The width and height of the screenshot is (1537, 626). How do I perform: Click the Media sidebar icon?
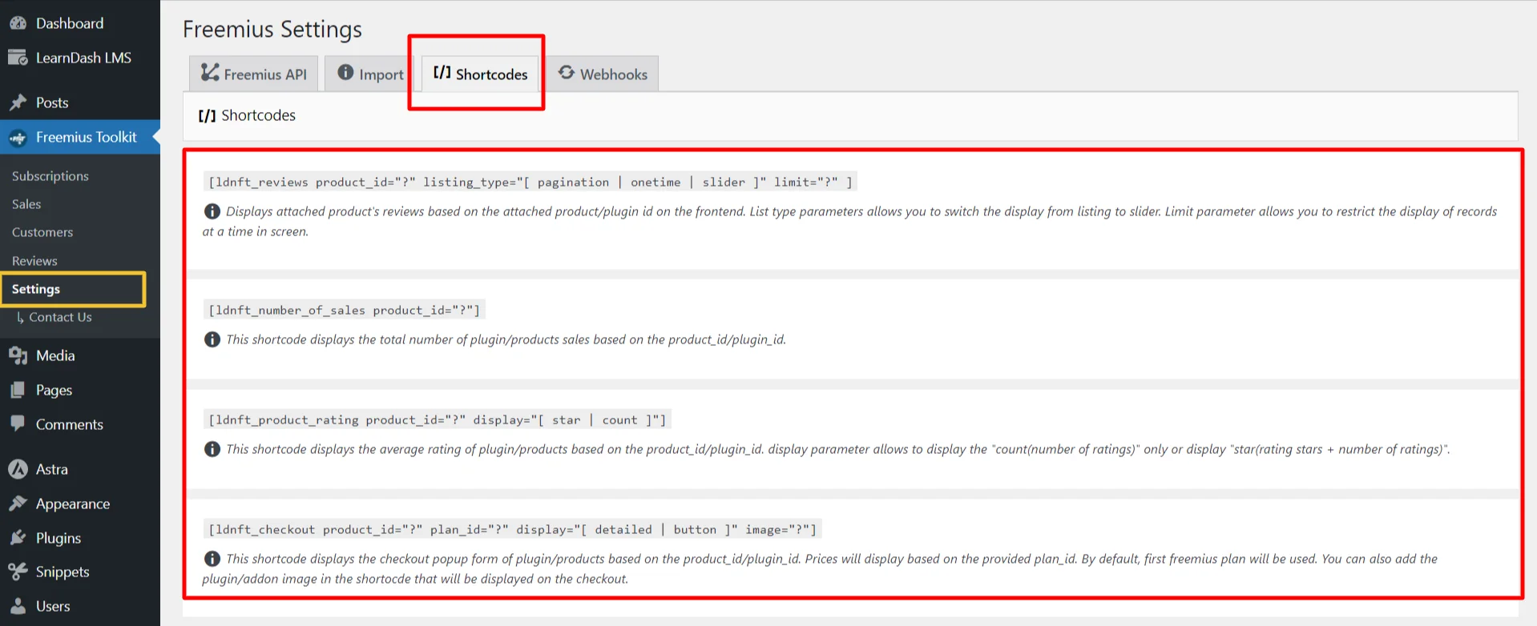point(18,355)
